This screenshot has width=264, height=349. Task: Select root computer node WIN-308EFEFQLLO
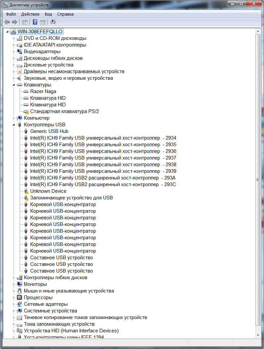point(40,32)
